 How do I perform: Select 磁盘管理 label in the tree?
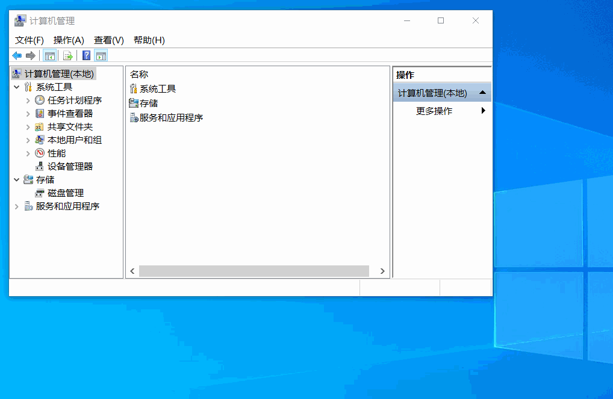coord(66,193)
